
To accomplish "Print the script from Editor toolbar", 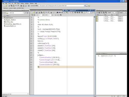I will pyautogui.click(x=51, y=12).
